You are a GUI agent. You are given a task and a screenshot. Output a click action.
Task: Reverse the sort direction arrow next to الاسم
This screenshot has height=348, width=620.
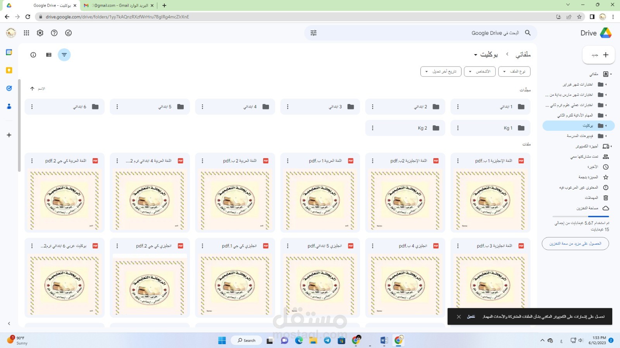click(32, 89)
